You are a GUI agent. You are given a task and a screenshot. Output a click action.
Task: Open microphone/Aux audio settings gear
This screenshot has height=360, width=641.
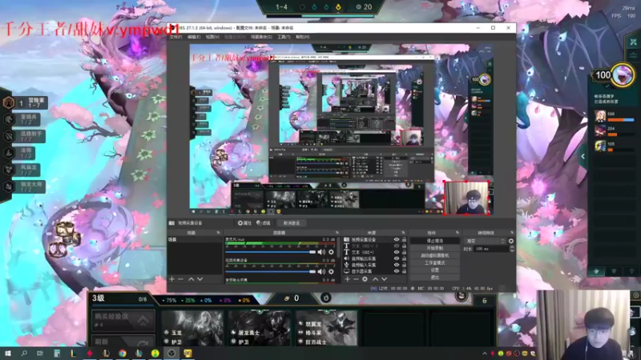click(x=331, y=252)
